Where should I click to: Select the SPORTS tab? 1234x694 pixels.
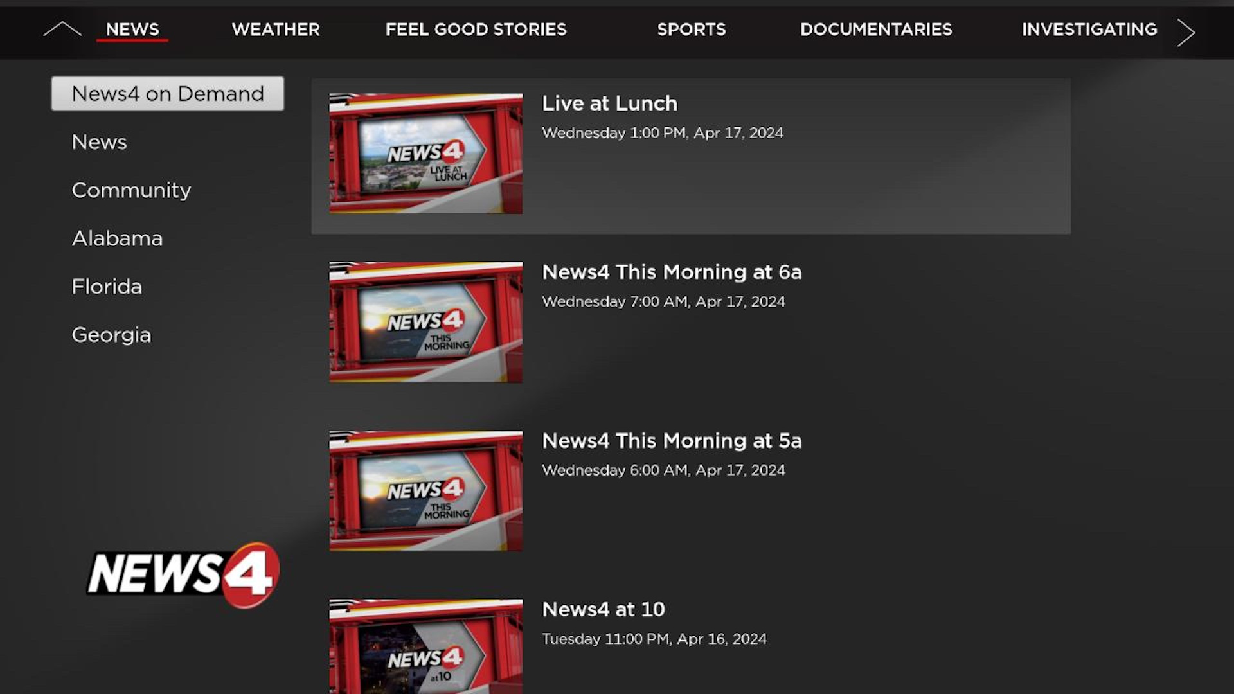click(x=692, y=29)
